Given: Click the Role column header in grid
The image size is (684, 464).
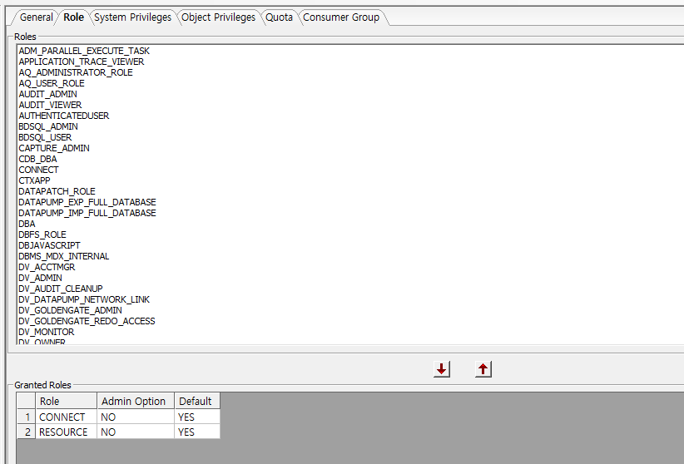Looking at the screenshot, I should [50, 401].
